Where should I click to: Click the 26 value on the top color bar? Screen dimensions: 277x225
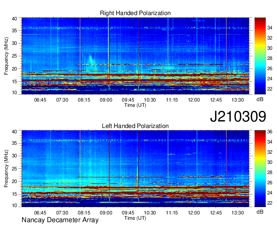point(270,68)
